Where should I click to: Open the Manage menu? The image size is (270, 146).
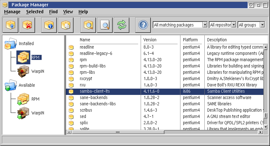tap(12, 12)
